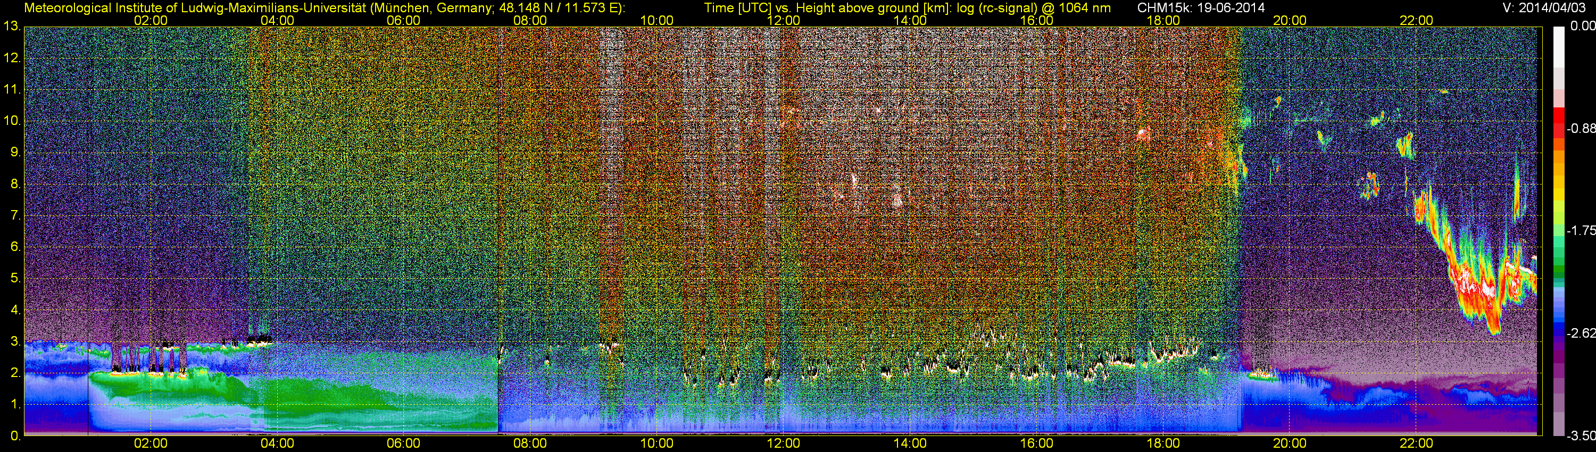
Task: Click the 06:00 label on the top time axis
Action: coord(403,20)
